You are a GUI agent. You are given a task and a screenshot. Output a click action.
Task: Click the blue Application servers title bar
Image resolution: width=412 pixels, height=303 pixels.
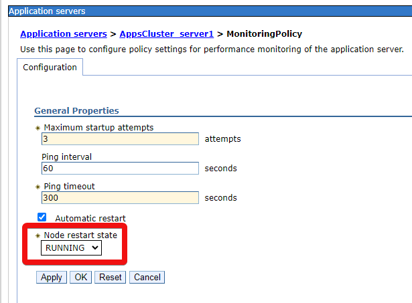tap(201, 11)
